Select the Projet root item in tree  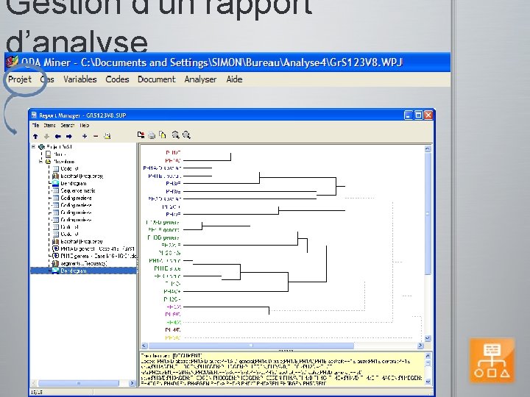click(x=59, y=147)
